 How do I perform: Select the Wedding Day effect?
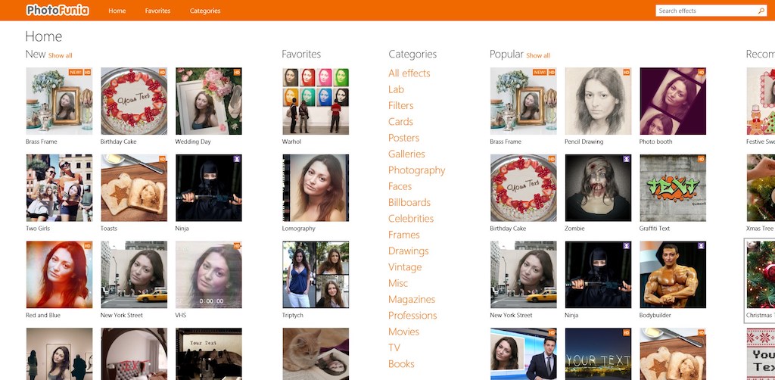[x=209, y=101]
